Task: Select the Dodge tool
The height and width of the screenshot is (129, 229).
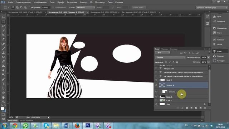Action: pos(3,75)
